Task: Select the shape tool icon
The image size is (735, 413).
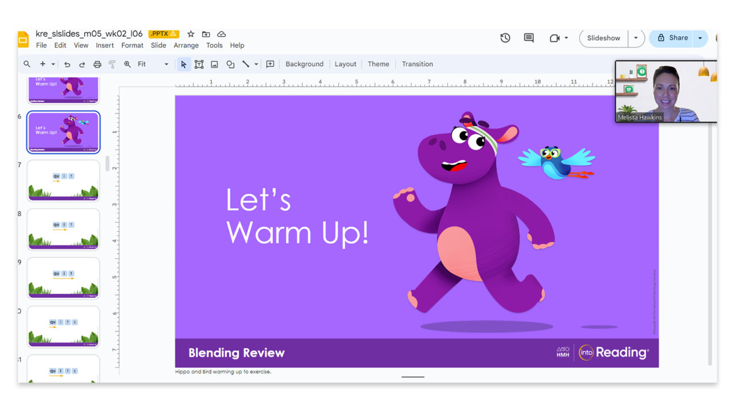Action: point(230,64)
